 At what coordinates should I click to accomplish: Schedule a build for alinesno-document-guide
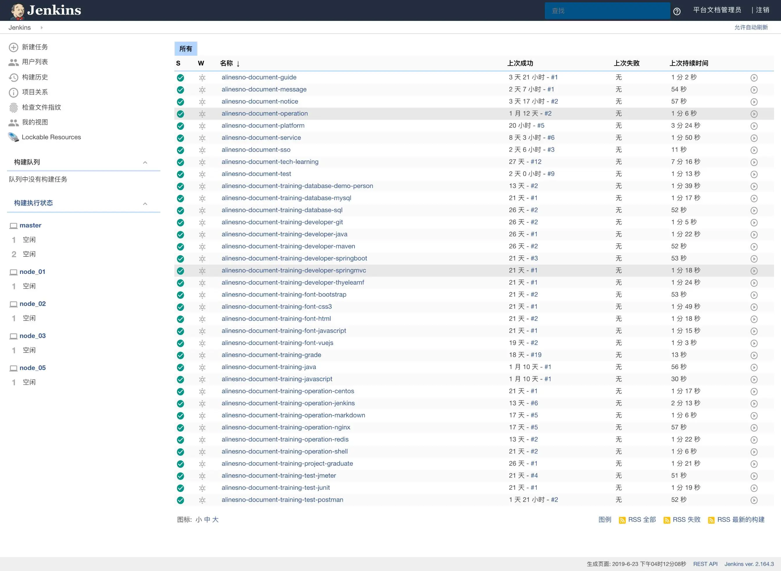point(754,78)
